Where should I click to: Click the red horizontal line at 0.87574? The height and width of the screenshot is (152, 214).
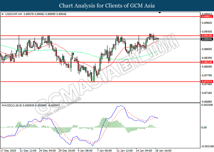click(100, 81)
